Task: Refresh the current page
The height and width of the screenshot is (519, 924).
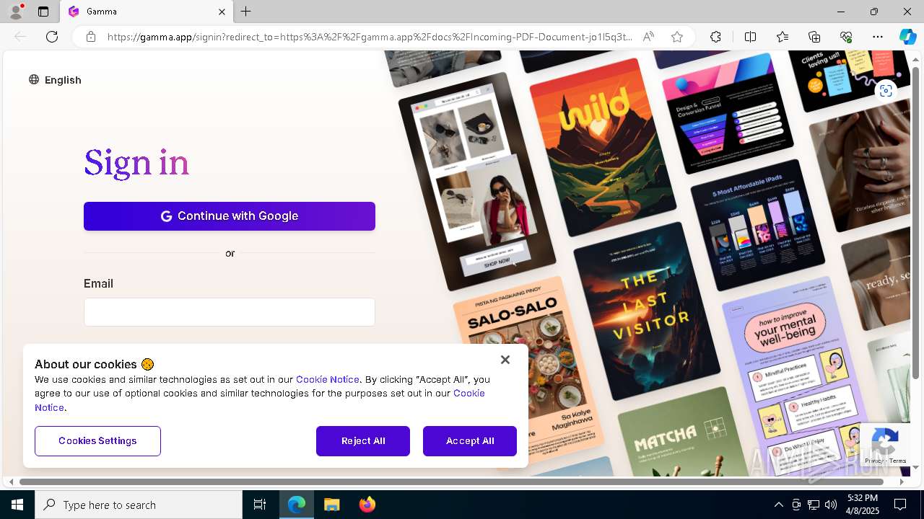Action: (x=52, y=37)
